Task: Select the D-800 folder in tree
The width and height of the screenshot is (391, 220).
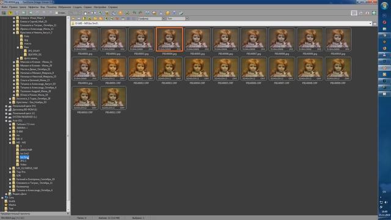Action: pos(20,131)
